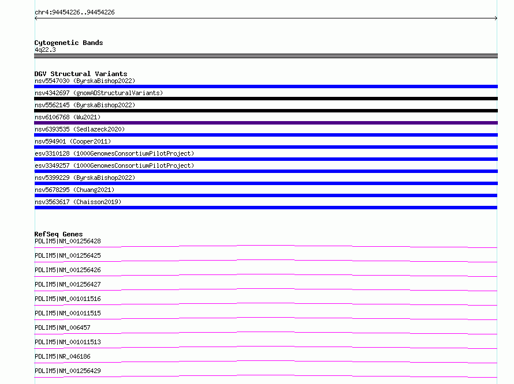Click the magenta line for NM_001011513
The width and height of the screenshot is (514, 384).
pos(266,347)
